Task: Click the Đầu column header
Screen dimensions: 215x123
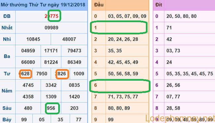Action: click(x=99, y=5)
